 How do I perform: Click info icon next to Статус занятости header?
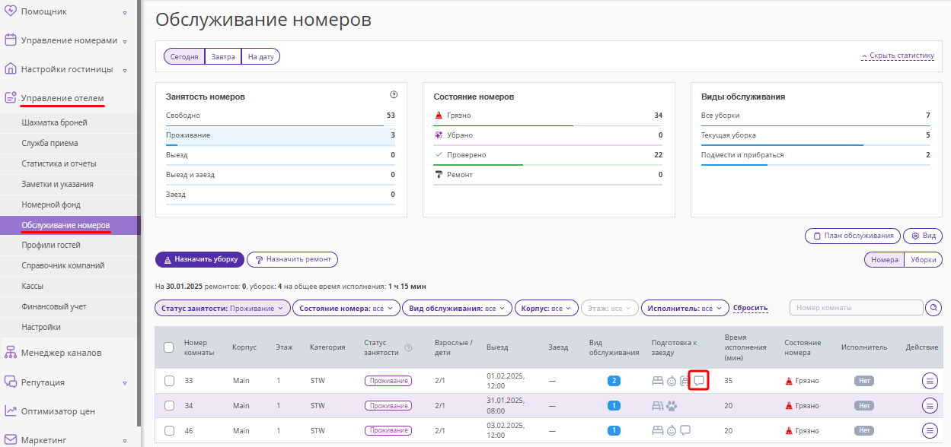[x=408, y=347]
